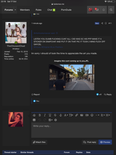Click the Replies column header
Viewport: 116px width, 155px height.
[x=79, y=152]
